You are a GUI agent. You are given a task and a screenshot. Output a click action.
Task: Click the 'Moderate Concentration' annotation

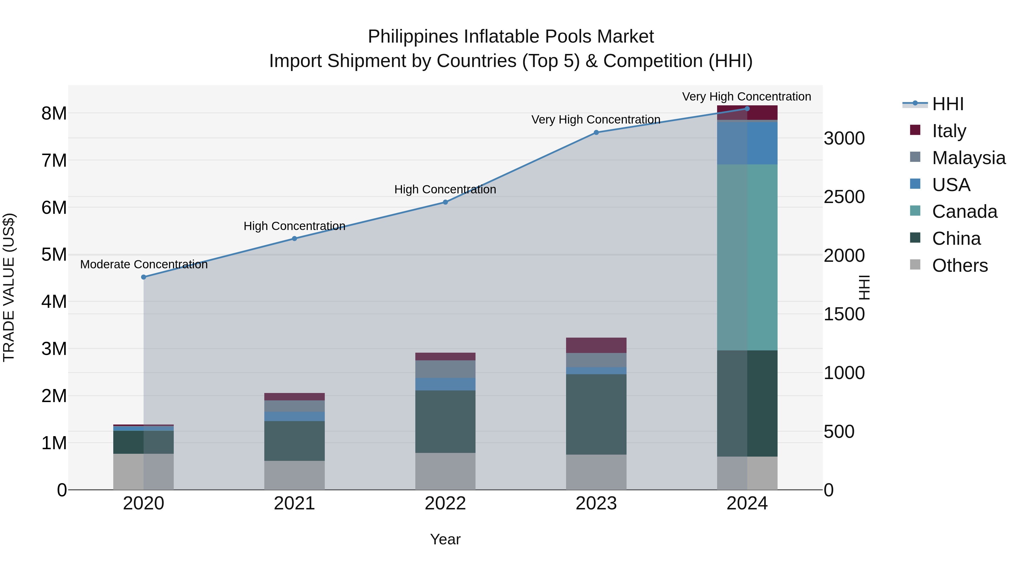click(144, 264)
